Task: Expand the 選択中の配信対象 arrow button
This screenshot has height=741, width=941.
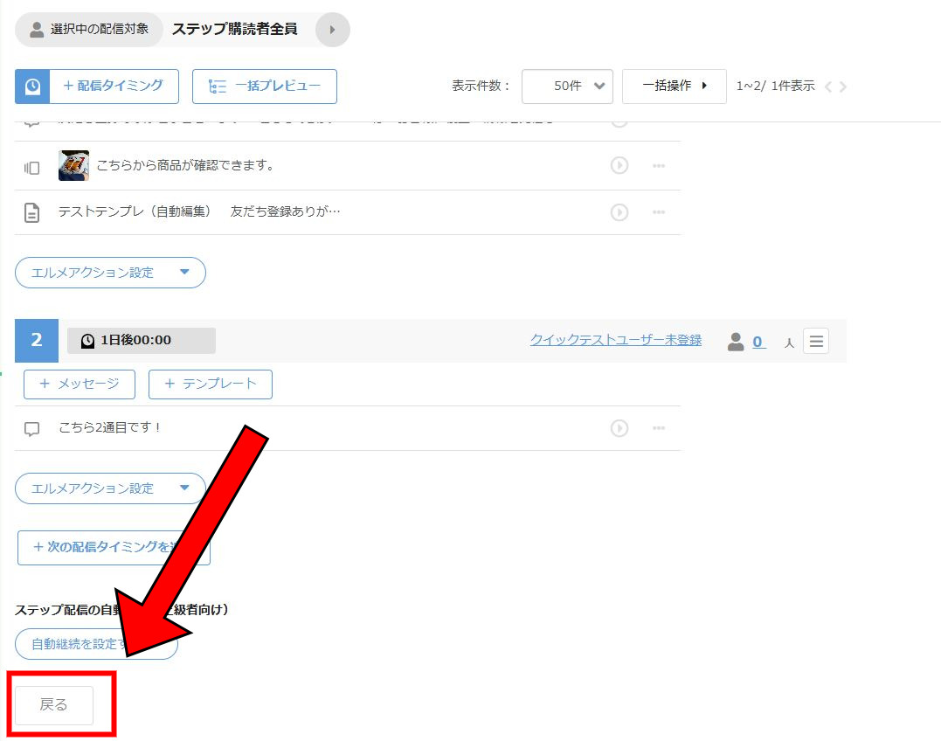Action: 332,30
